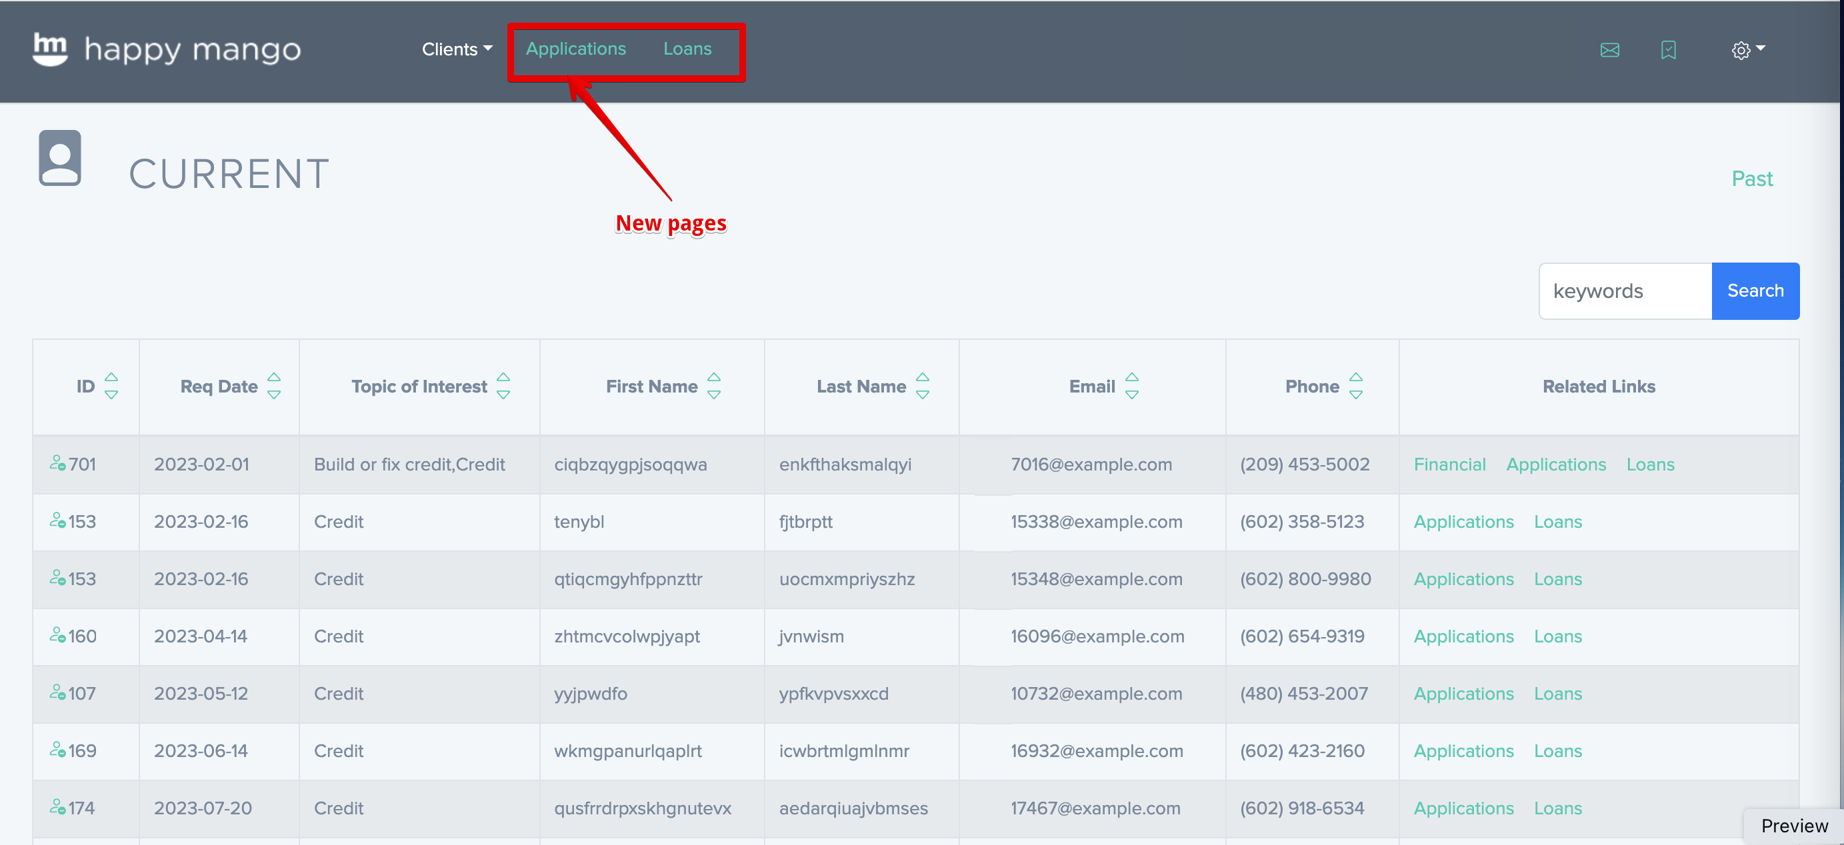Open the Financial link for client 701
The image size is (1844, 845).
click(1449, 464)
